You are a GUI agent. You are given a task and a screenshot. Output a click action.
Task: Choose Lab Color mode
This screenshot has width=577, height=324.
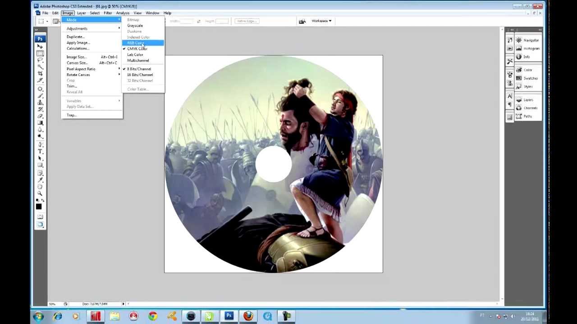[x=142, y=54]
